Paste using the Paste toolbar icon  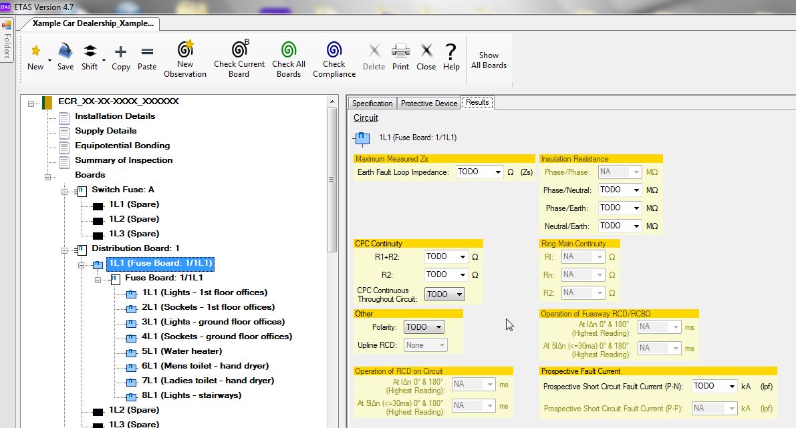click(x=147, y=51)
